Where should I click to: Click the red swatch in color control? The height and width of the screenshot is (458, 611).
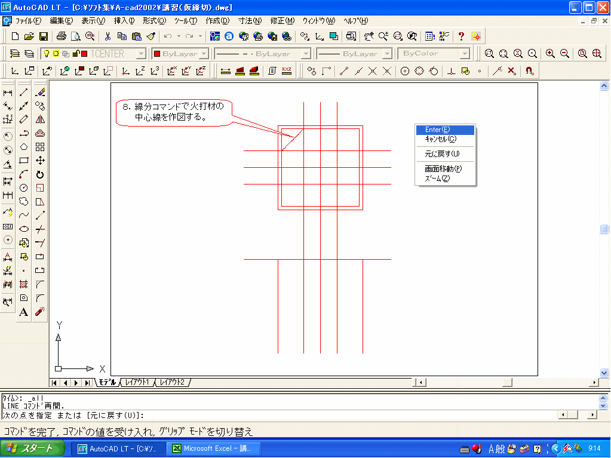point(157,54)
